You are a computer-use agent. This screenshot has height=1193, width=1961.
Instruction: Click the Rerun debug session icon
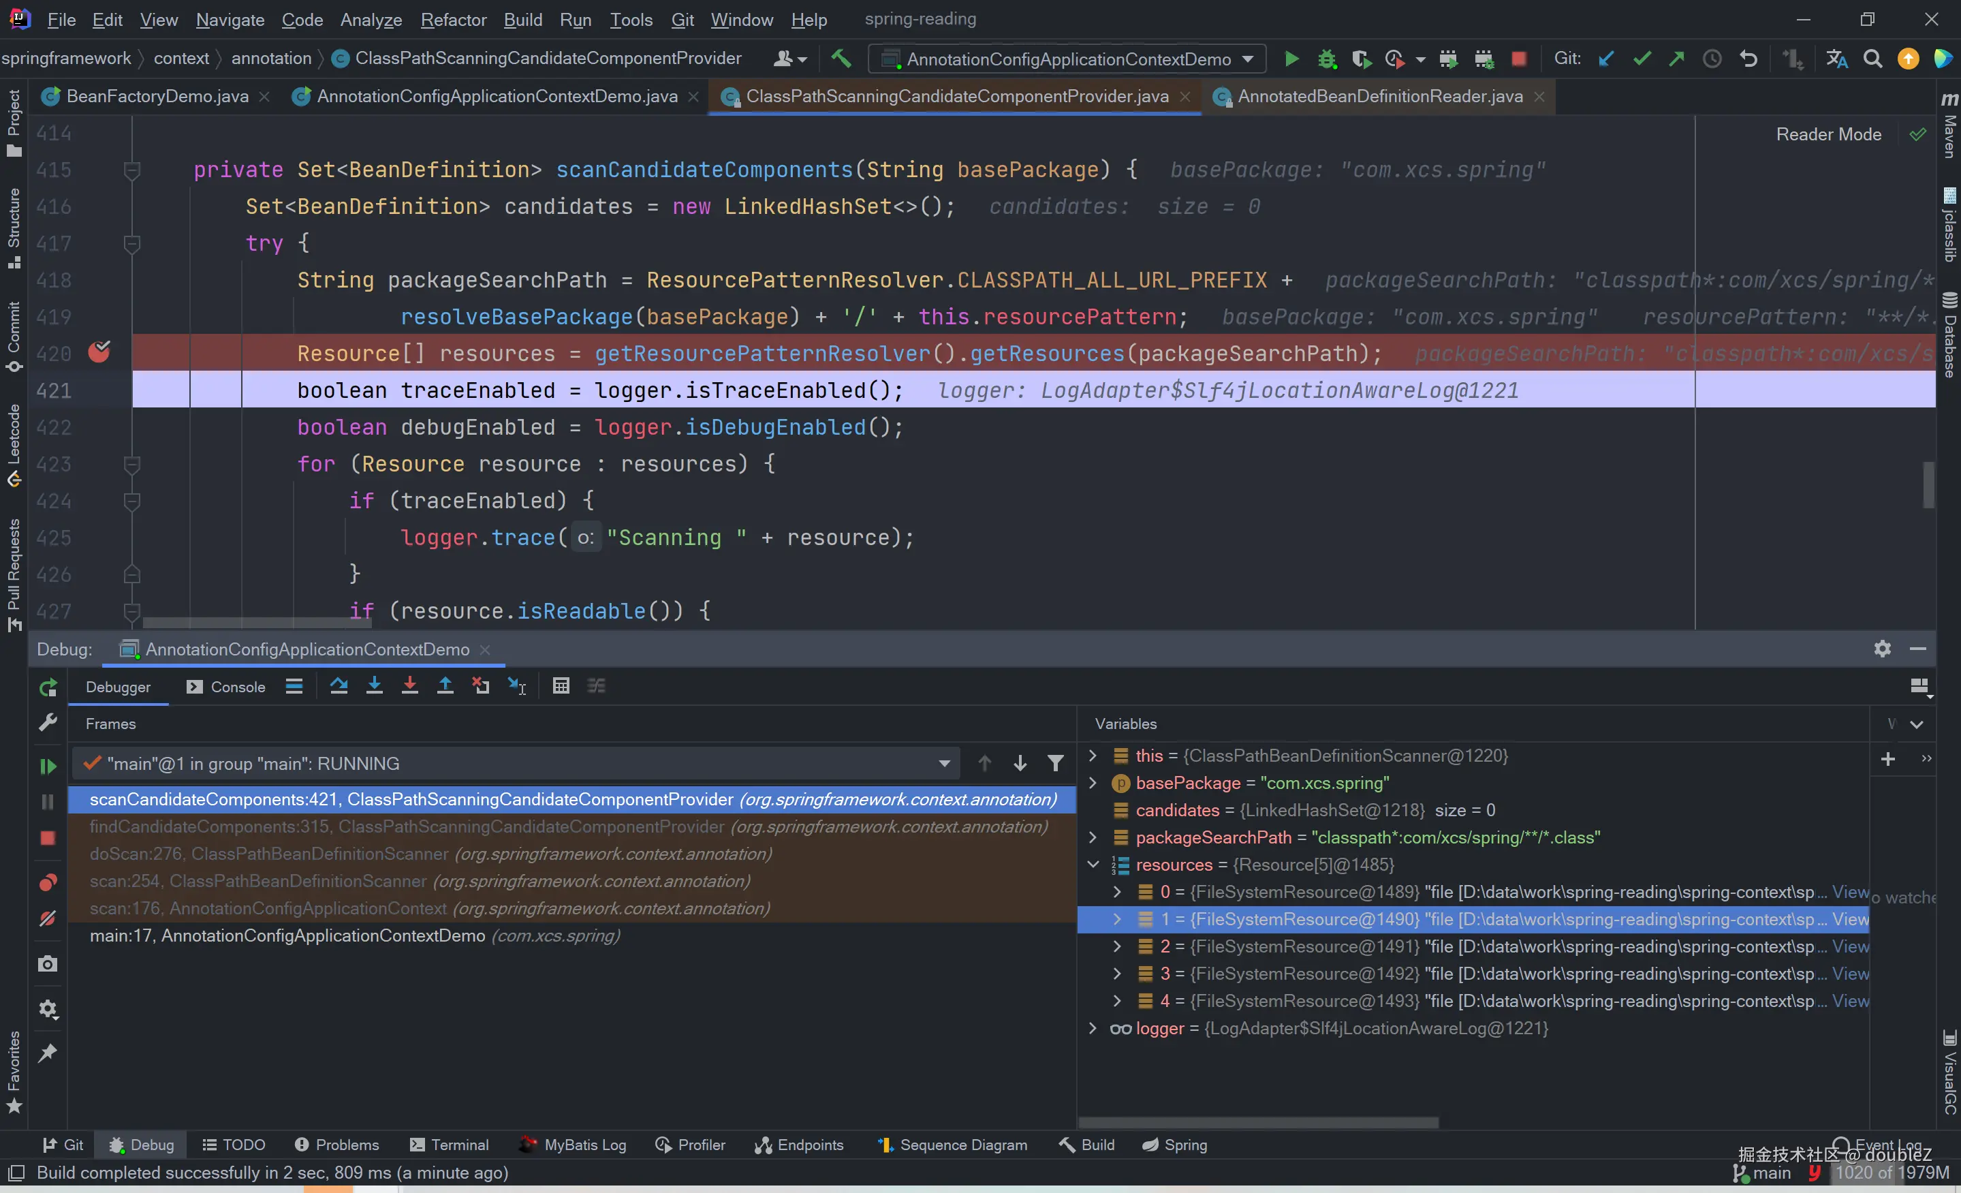pyautogui.click(x=48, y=687)
